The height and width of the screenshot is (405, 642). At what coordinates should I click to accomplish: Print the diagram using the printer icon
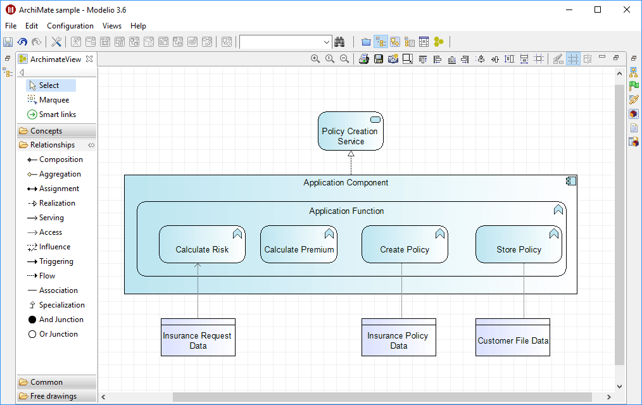click(363, 59)
